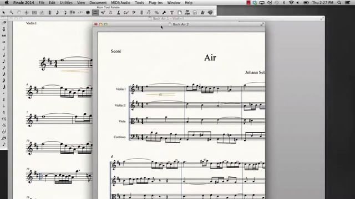
Task: Select the hairpin under Violin I first measure
Action: 161,95
